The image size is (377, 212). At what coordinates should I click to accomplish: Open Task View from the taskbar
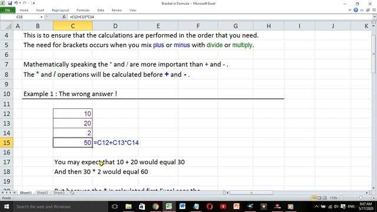[x=115, y=207]
